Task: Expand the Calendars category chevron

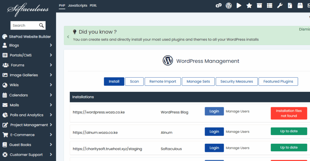Action: point(51,95)
